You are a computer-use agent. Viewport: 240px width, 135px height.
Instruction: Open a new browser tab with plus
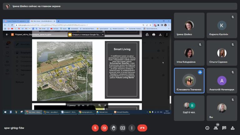(58, 21)
